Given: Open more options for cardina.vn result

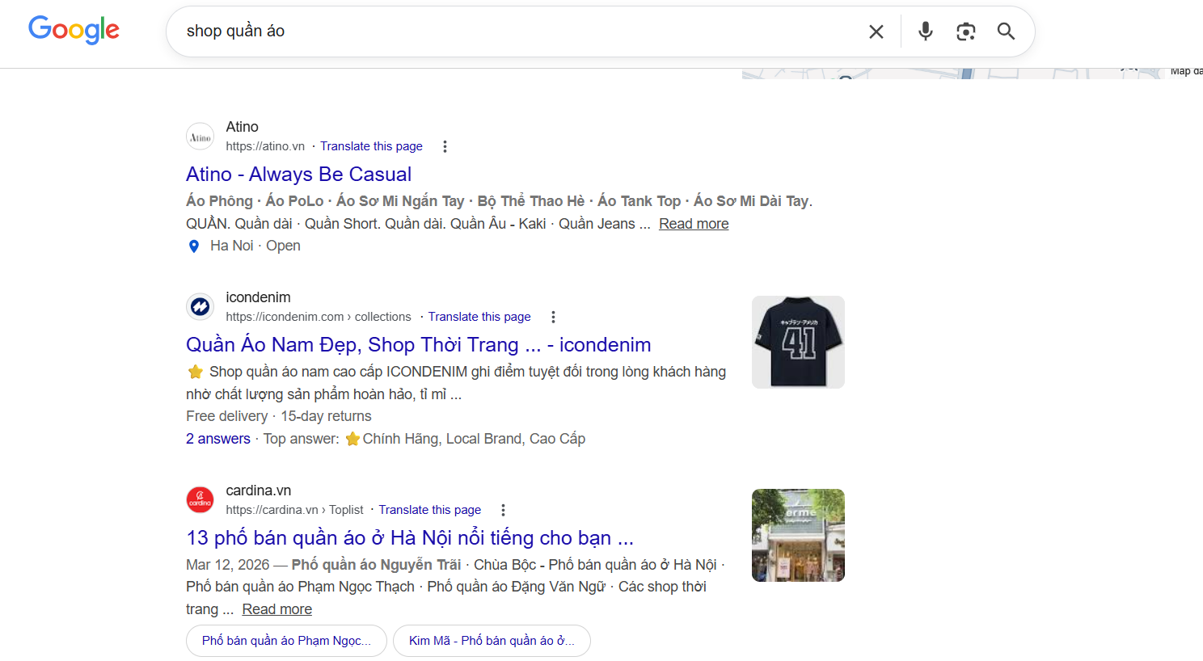Looking at the screenshot, I should (x=503, y=510).
